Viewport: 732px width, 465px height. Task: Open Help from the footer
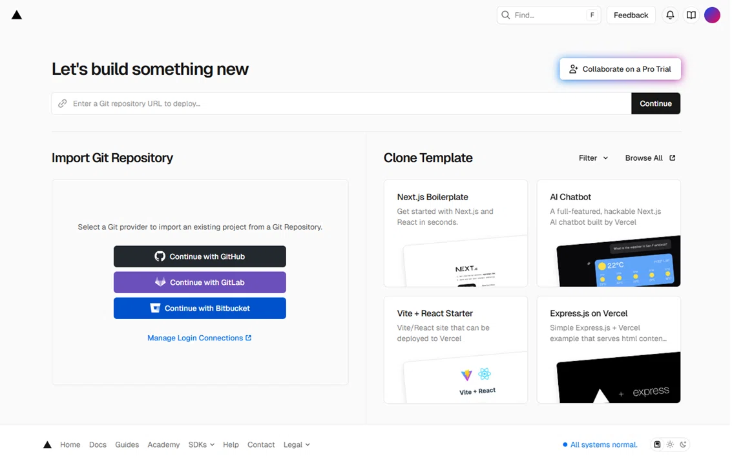231,444
